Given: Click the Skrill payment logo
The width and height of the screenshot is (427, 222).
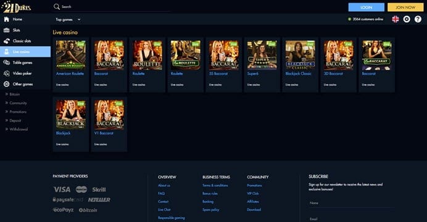Looking at the screenshot, I should (x=99, y=190).
